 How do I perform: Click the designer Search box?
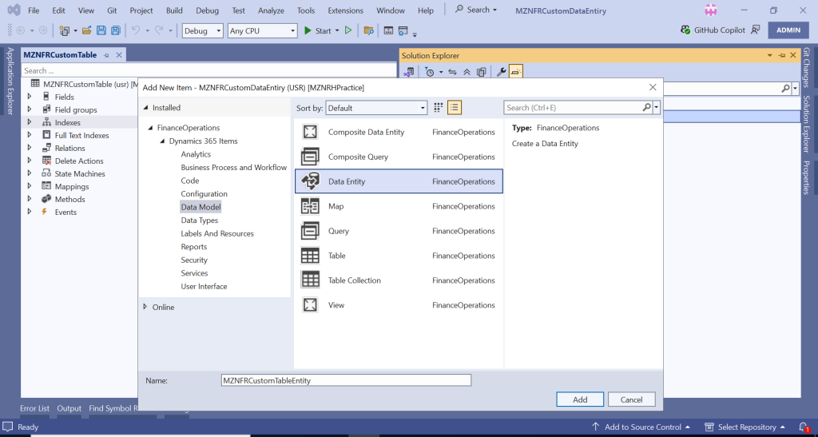(x=208, y=70)
